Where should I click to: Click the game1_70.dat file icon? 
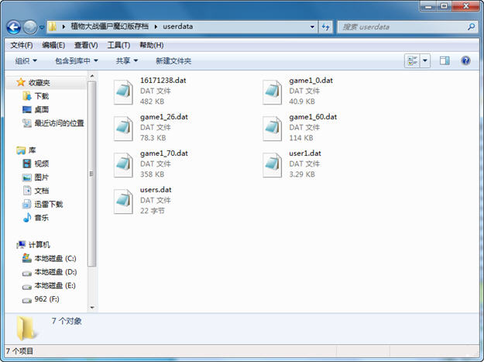point(123,165)
